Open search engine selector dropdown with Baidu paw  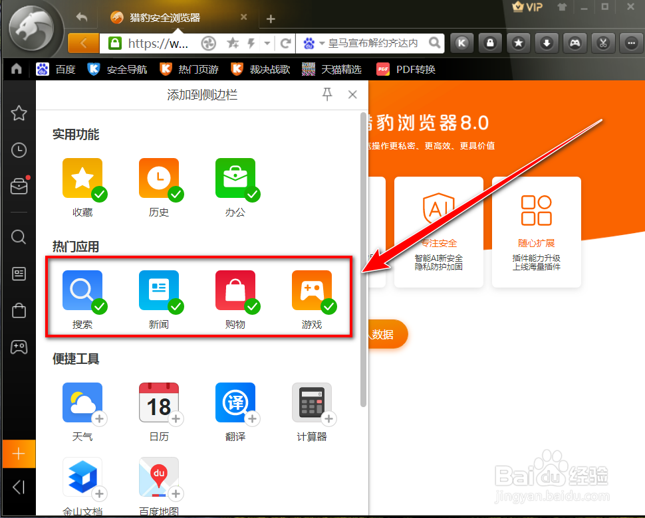pyautogui.click(x=314, y=43)
